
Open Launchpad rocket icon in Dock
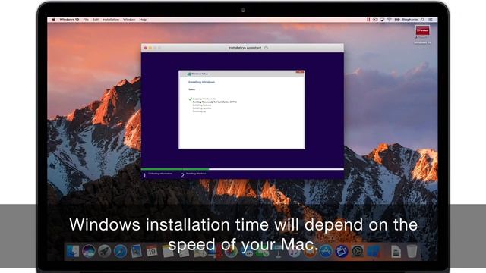[x=105, y=251]
